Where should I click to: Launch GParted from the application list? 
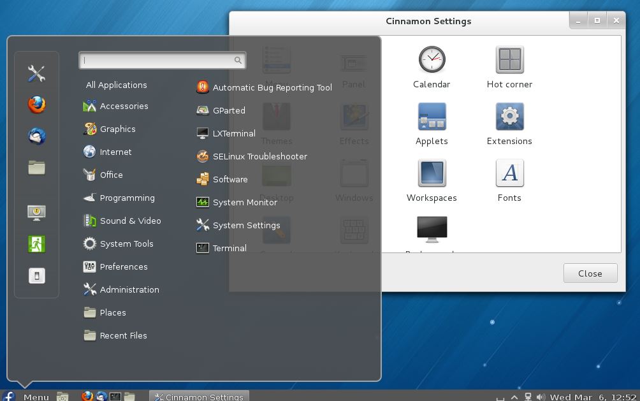click(x=221, y=110)
